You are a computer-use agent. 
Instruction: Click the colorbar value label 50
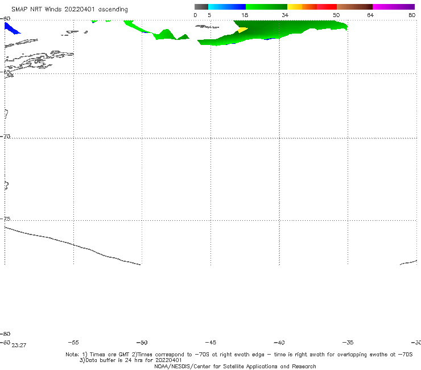click(x=336, y=15)
